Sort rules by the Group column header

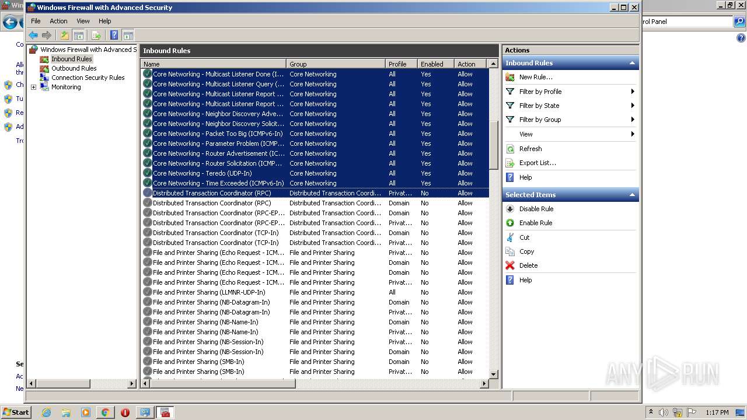pos(336,64)
